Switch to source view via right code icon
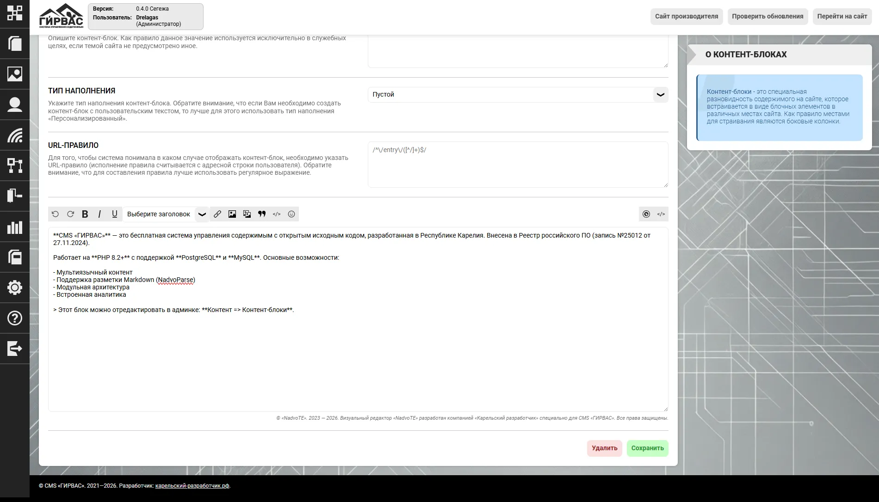879x502 pixels. (x=661, y=214)
